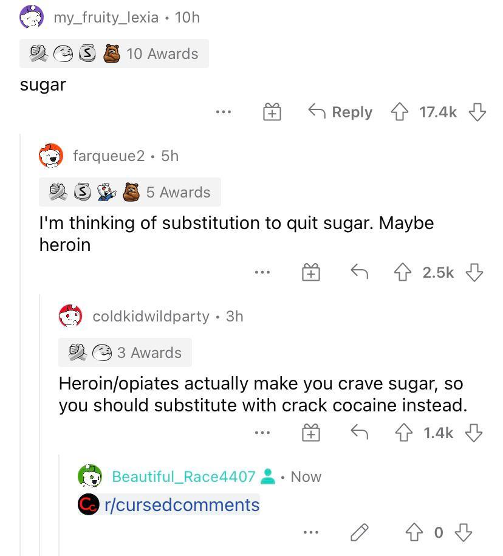Click the gift award icon under the sugar comment
The image size is (503, 556).
click(x=272, y=112)
